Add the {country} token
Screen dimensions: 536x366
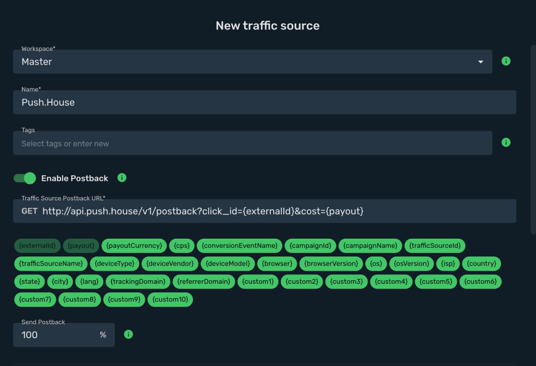(x=482, y=264)
